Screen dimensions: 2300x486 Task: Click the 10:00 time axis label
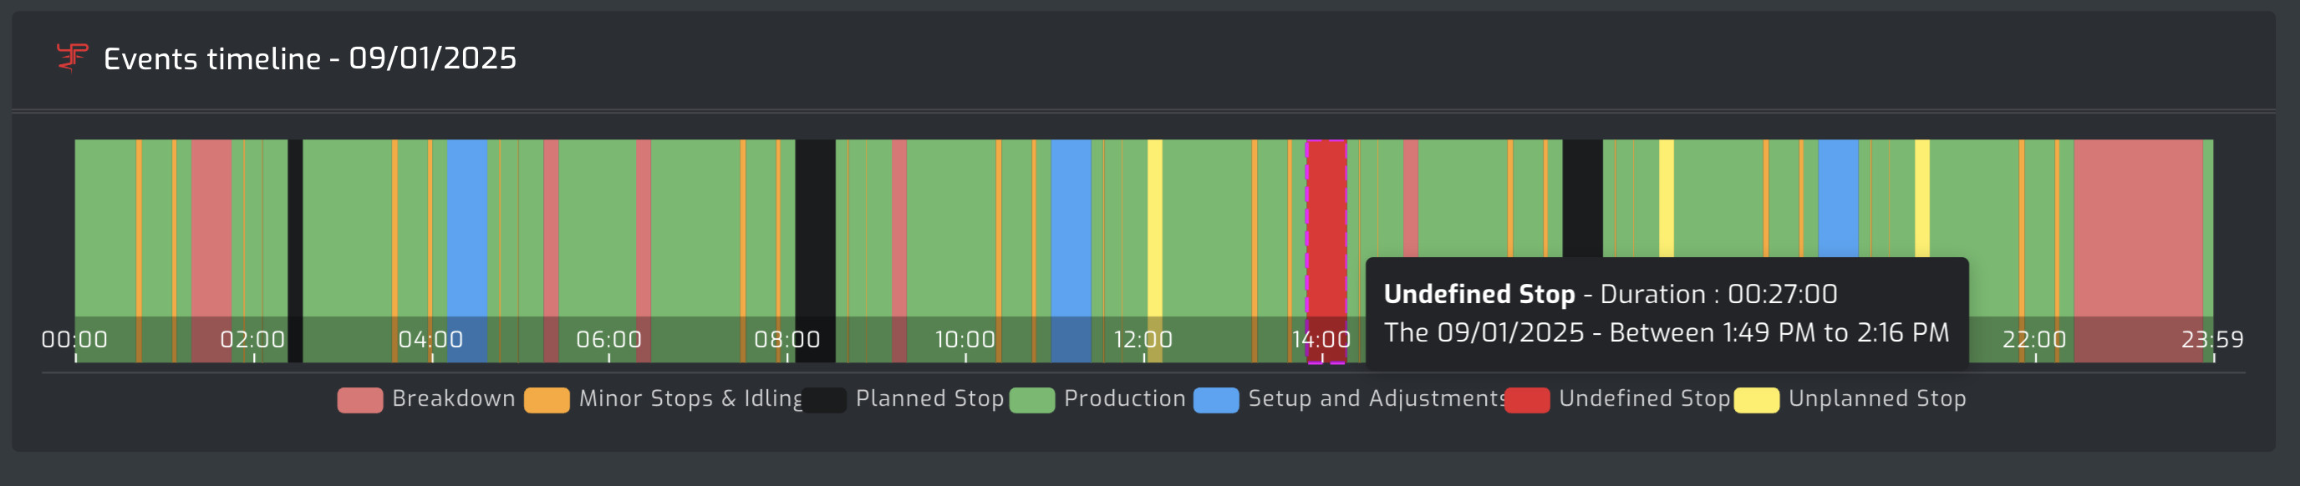(x=965, y=340)
